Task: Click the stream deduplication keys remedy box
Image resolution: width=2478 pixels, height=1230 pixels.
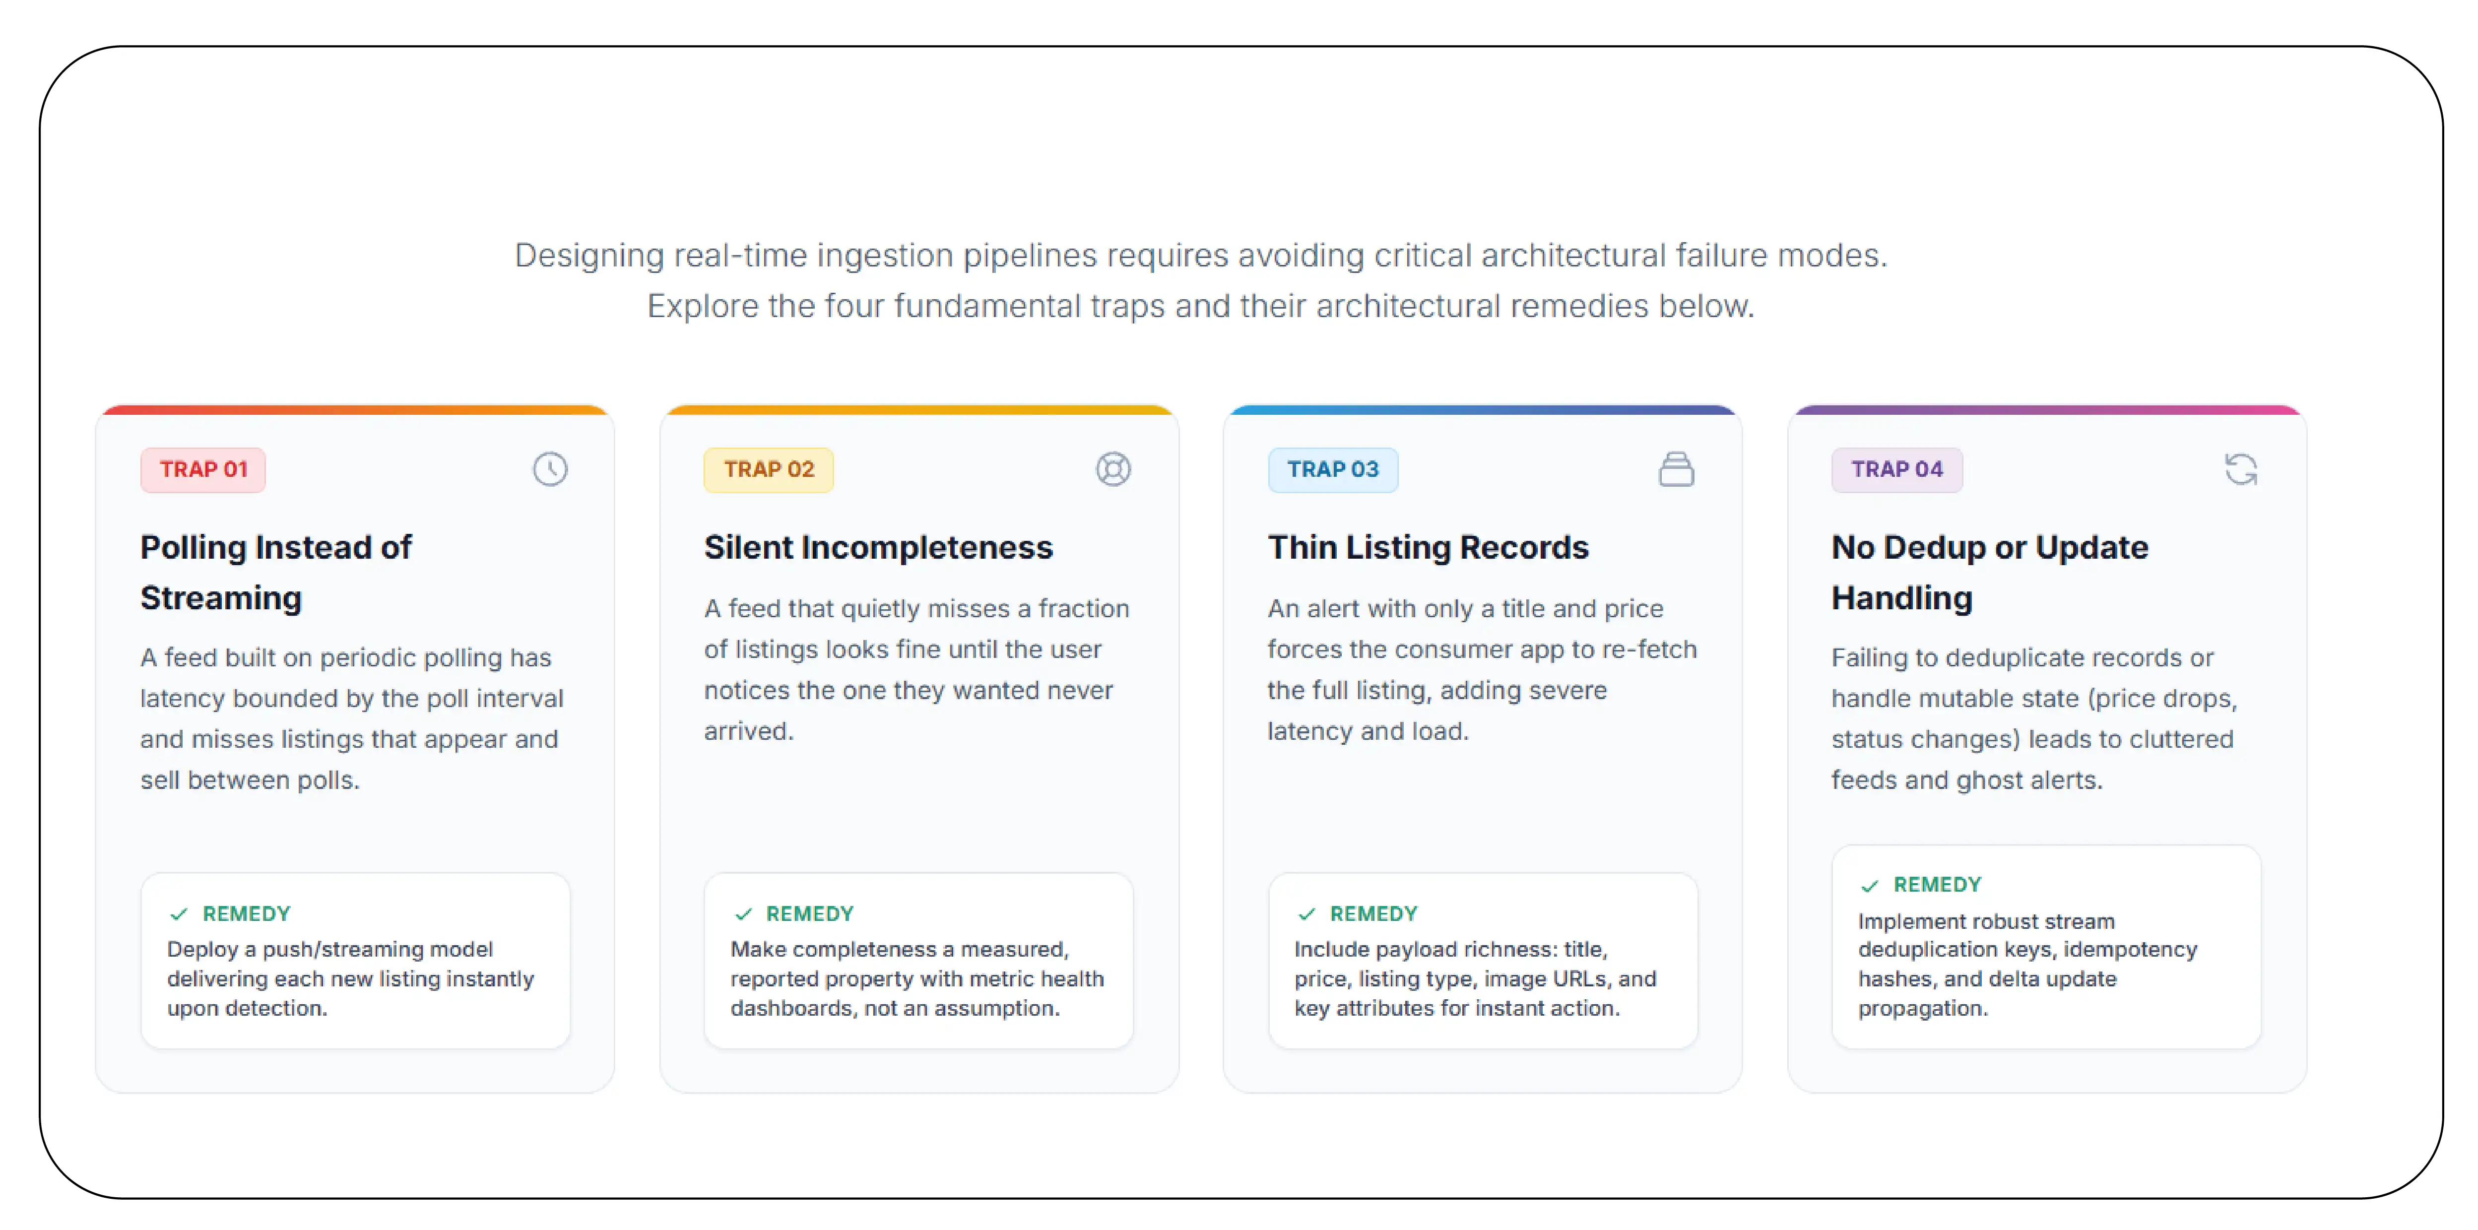Action: 2046,946
